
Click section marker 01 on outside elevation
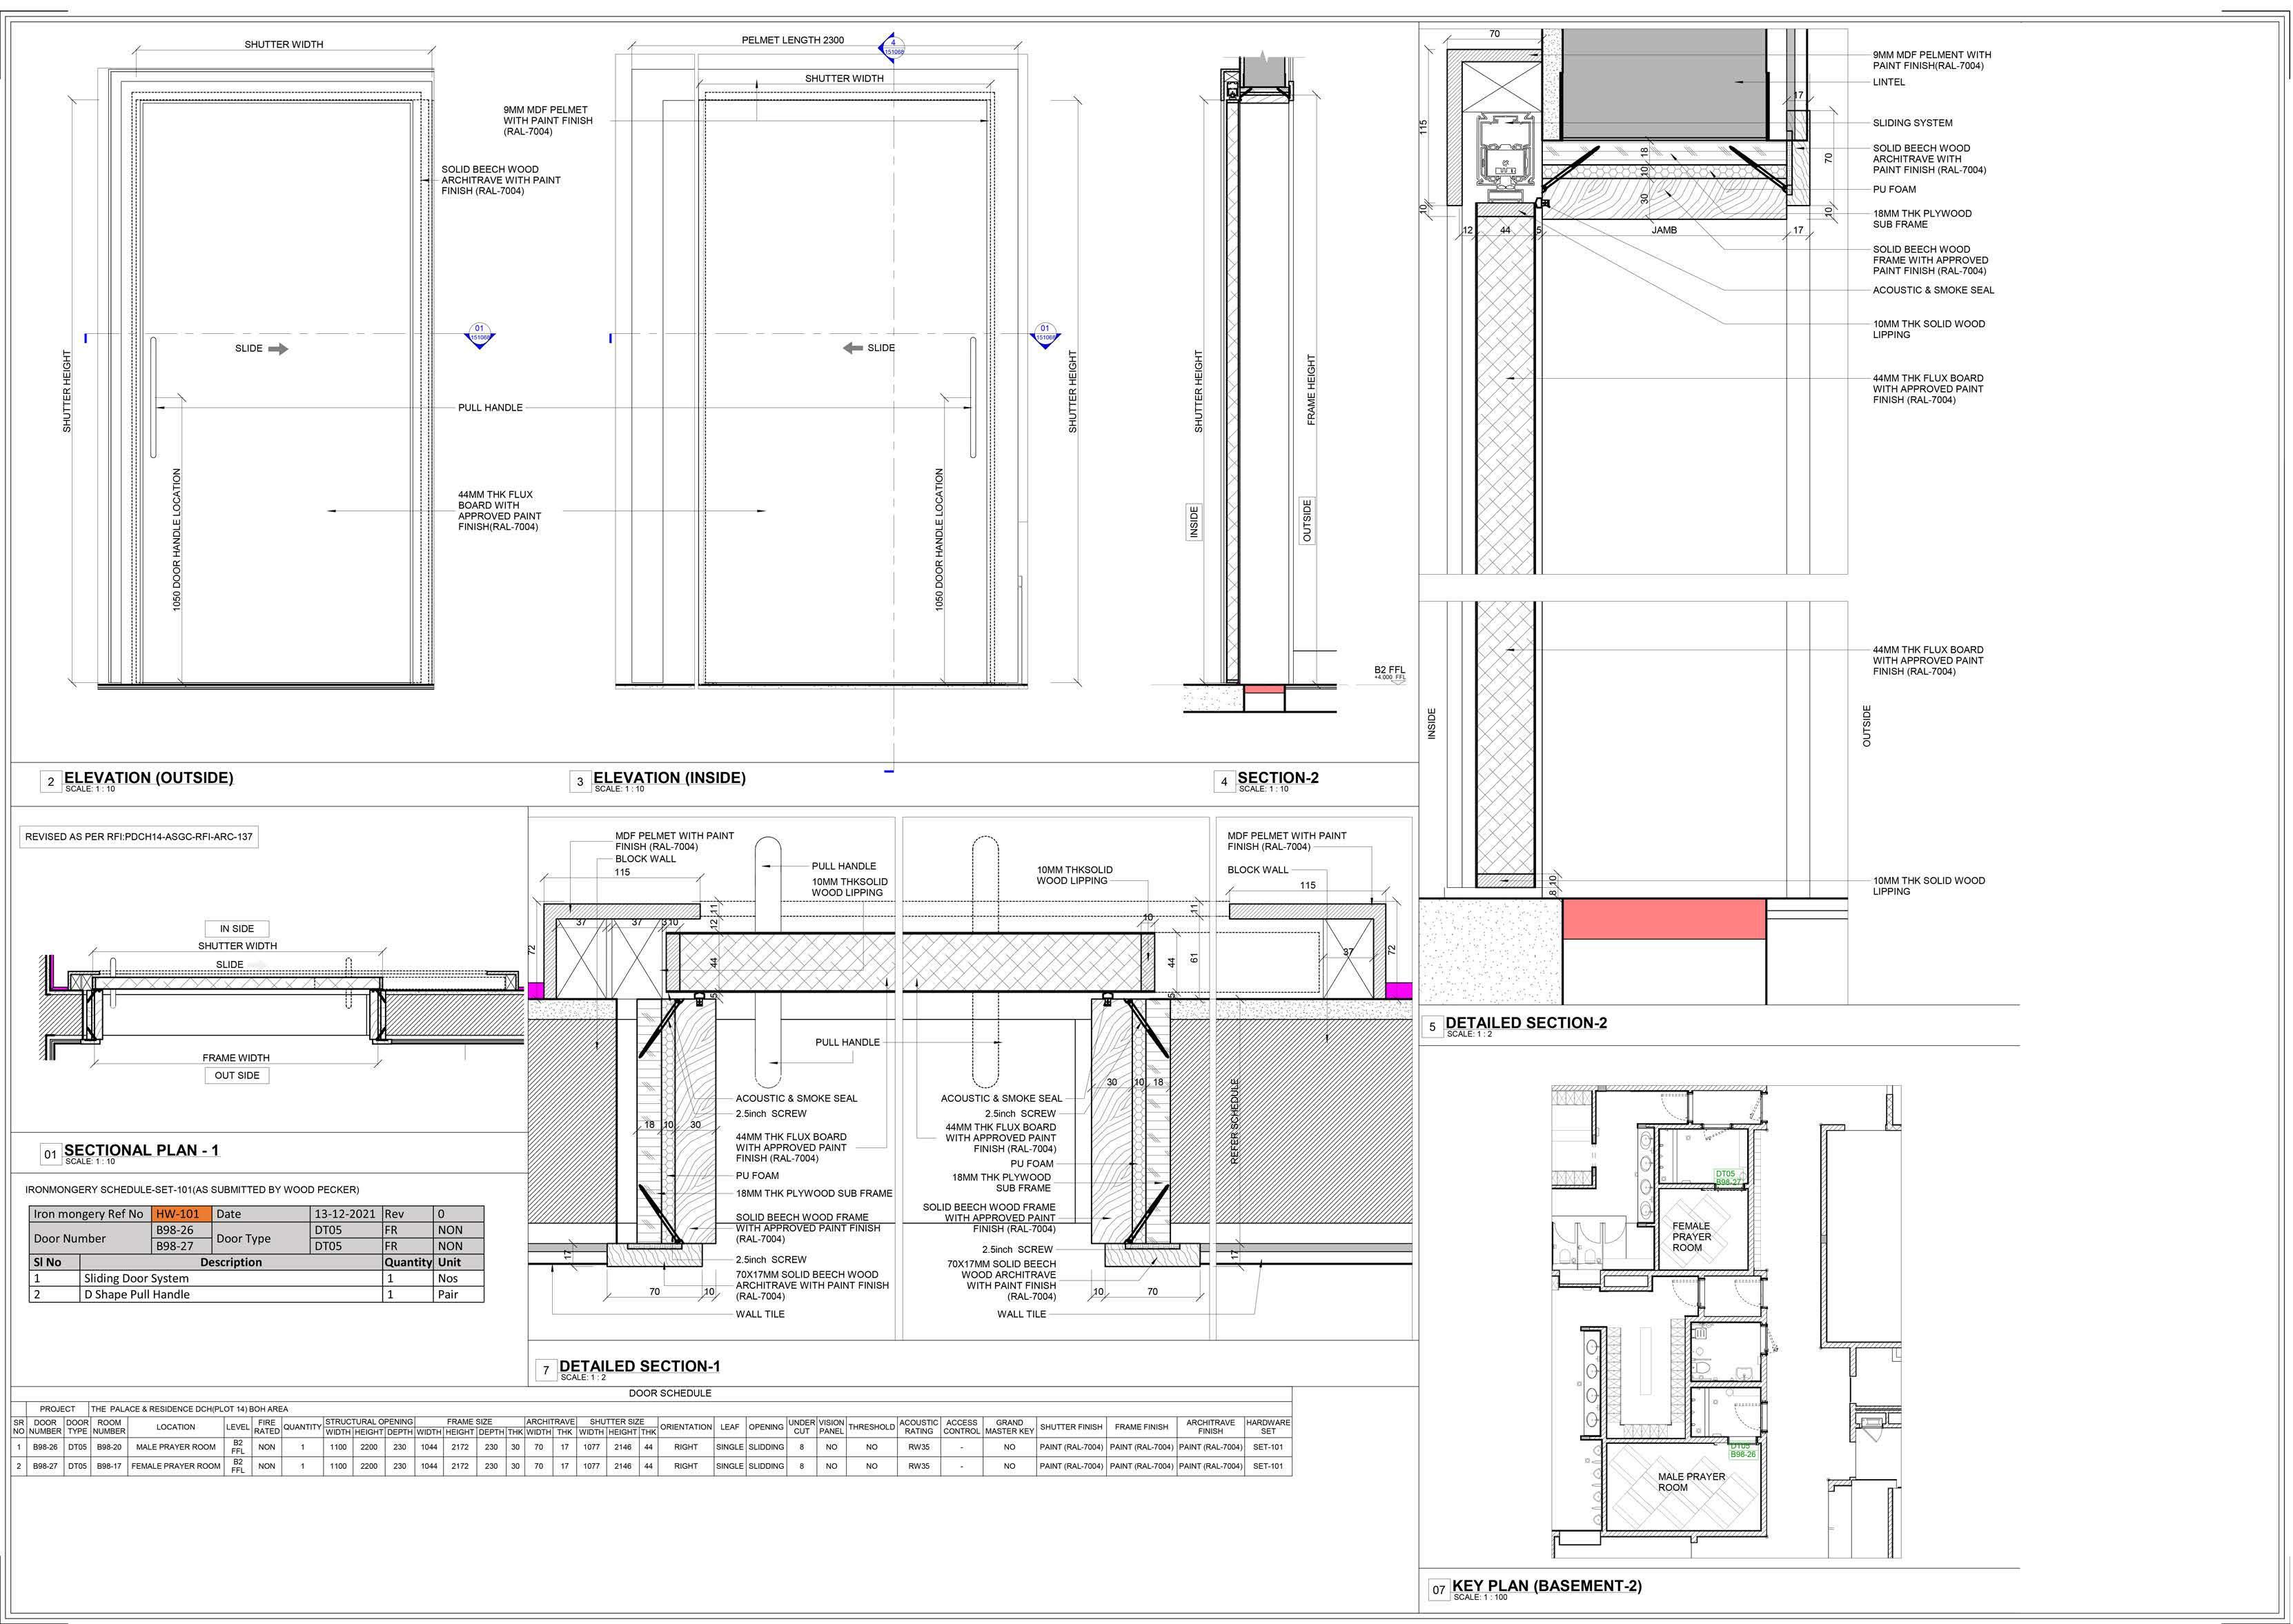click(479, 335)
